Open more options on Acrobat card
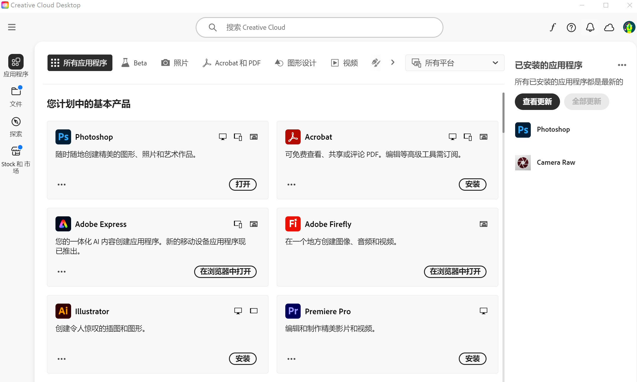Image resolution: width=637 pixels, height=382 pixels. [x=292, y=185]
